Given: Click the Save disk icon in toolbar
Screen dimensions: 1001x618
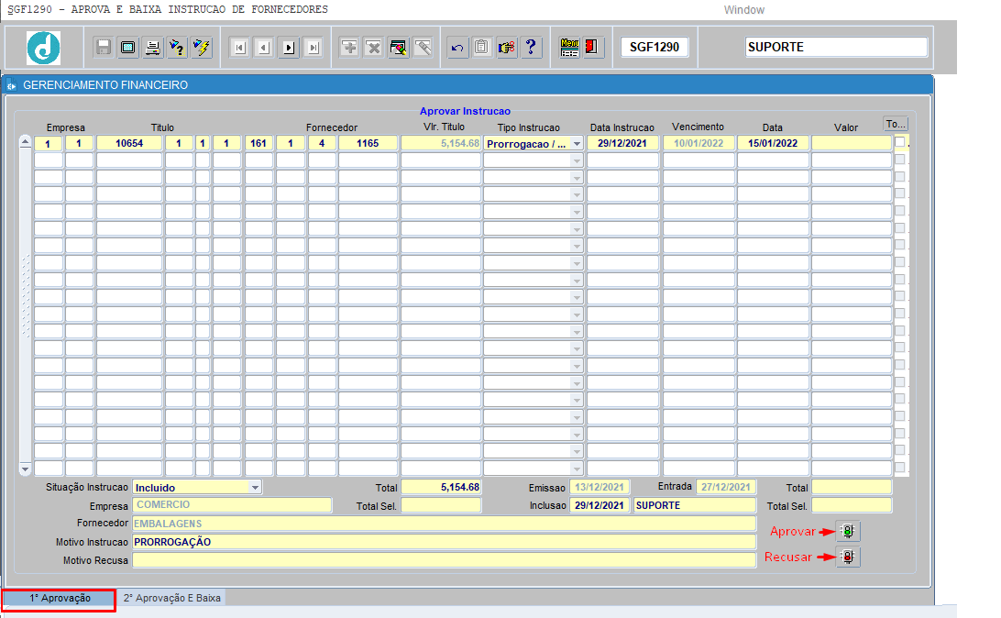Looking at the screenshot, I should pos(103,48).
